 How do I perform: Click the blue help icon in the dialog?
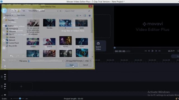pyautogui.click(x=89, y=16)
